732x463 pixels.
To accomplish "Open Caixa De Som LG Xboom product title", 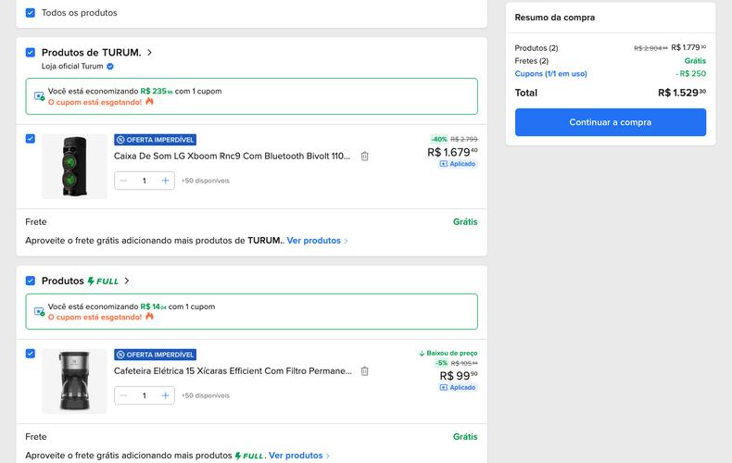I will tap(232, 156).
